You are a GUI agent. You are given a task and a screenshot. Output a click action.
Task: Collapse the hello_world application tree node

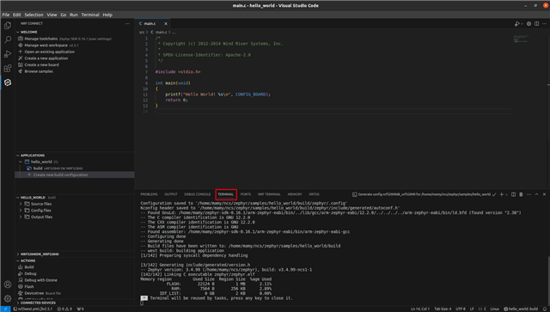coord(21,162)
